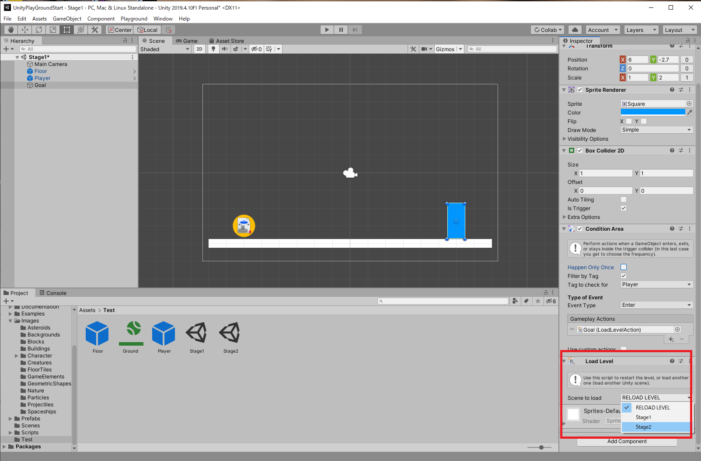Click Add Component button
Image resolution: width=701 pixels, height=461 pixels.
coord(627,441)
